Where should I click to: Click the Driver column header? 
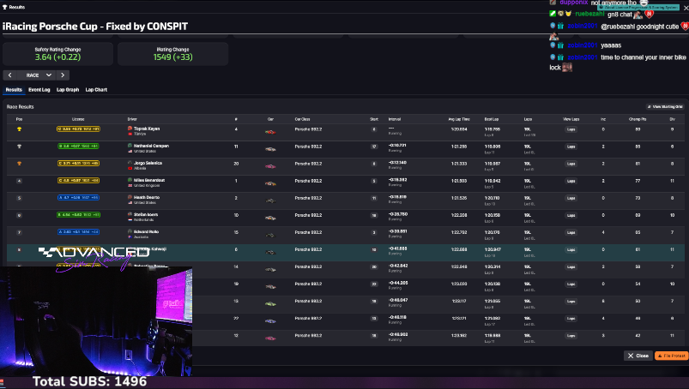coord(132,119)
